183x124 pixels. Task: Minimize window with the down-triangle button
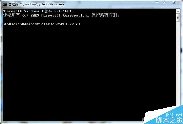[157, 3]
